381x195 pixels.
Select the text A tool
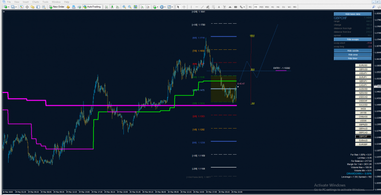pyautogui.click(x=219, y=7)
